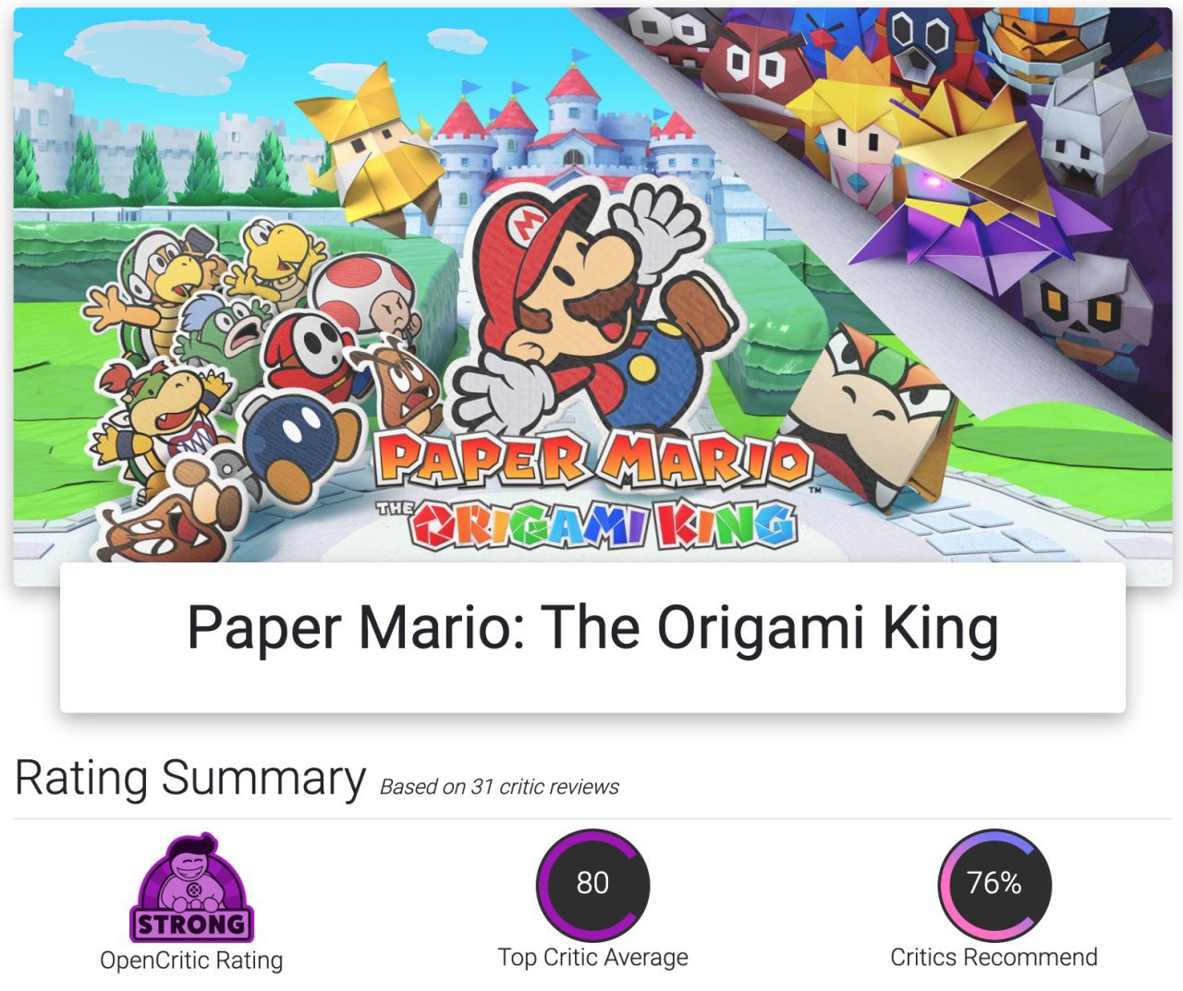Select the Paper Mario: The Origami King title
Screen dimensions: 1183x991
(x=592, y=628)
